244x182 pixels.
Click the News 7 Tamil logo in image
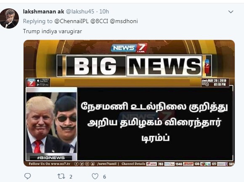[129, 48]
